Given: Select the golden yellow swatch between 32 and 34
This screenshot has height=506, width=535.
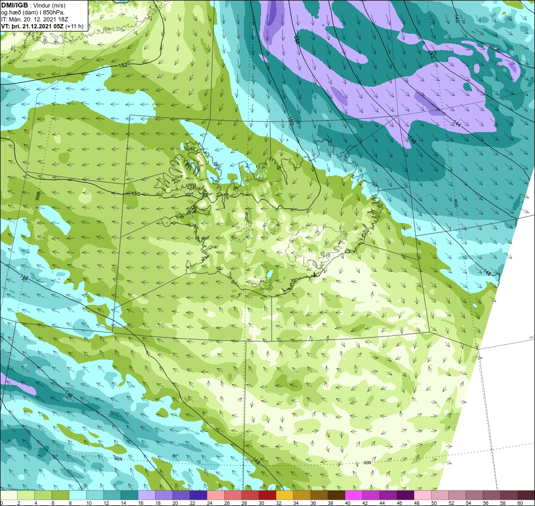Looking at the screenshot, I should click(285, 495).
